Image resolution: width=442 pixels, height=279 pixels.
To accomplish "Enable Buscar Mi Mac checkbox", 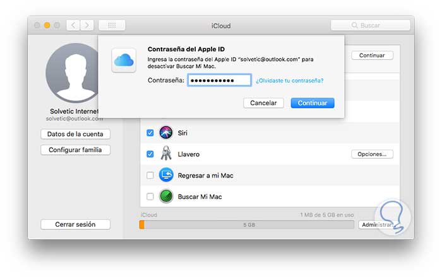I will 150,196.
